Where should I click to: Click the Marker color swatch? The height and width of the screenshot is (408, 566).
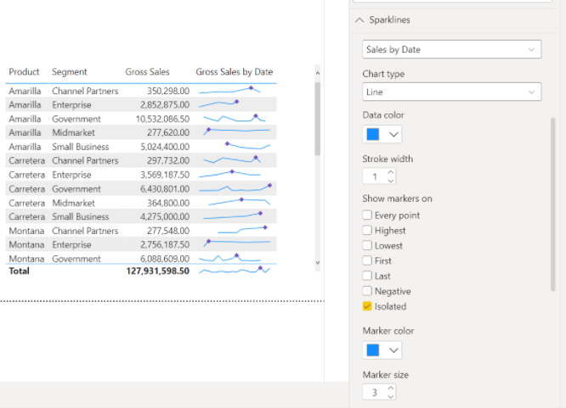click(373, 350)
